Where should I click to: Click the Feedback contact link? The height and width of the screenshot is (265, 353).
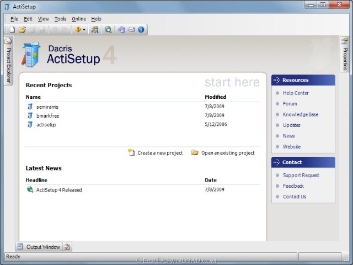[293, 186]
